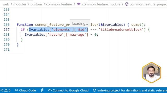Image resolution: width=167 pixels, height=93 pixels.
Task: Click line number 271 in the gutter
Action: tap(7, 50)
